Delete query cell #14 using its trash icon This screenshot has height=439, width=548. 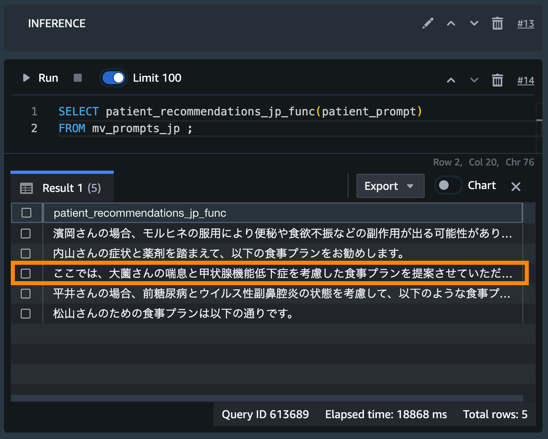point(497,80)
